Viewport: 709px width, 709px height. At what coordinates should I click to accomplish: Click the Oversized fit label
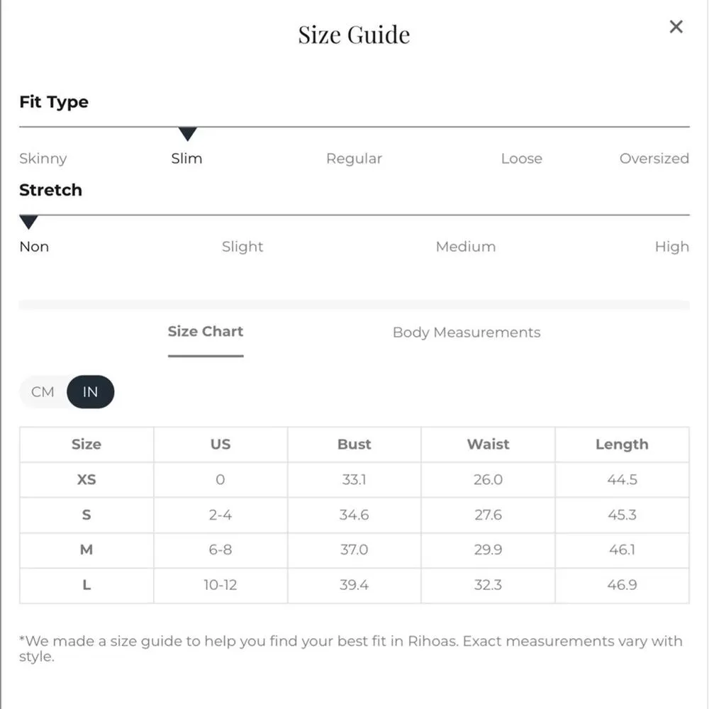tap(654, 159)
